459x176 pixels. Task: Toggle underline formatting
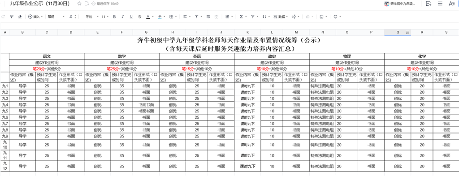pos(131,17)
